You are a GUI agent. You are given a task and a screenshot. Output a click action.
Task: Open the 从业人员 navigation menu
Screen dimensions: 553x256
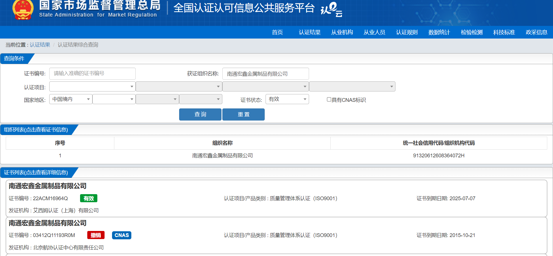(x=374, y=32)
